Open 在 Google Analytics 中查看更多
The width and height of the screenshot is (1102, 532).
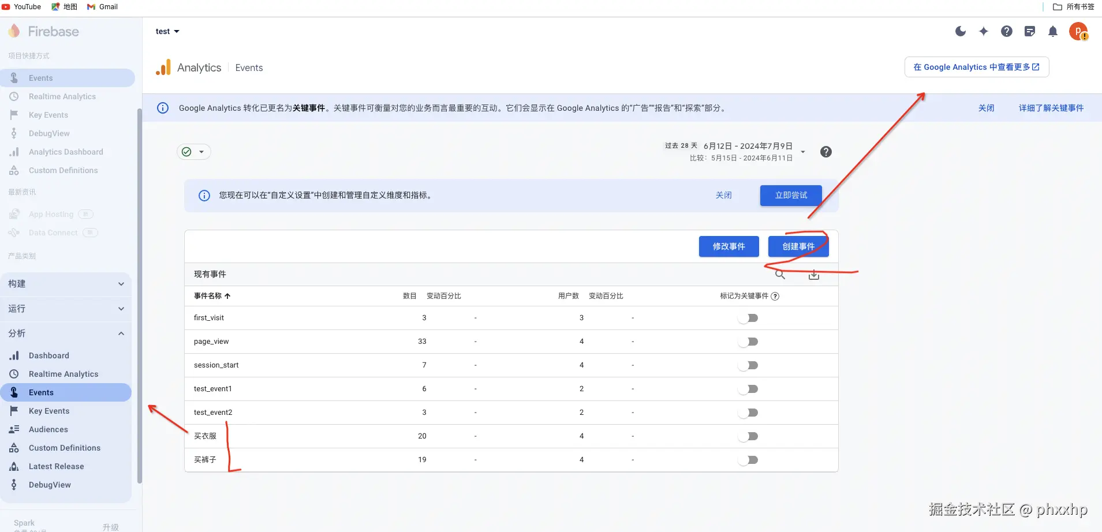(977, 67)
